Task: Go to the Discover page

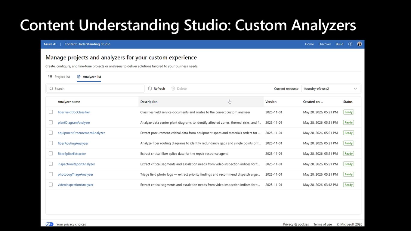Action: (325, 44)
